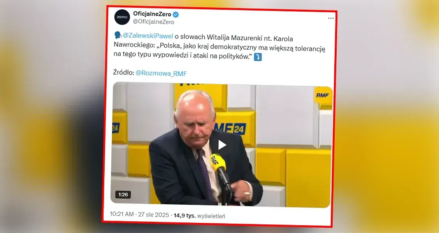Click the tweet text about Karola Nawrockiego
The image size is (439, 233).
[219, 47]
